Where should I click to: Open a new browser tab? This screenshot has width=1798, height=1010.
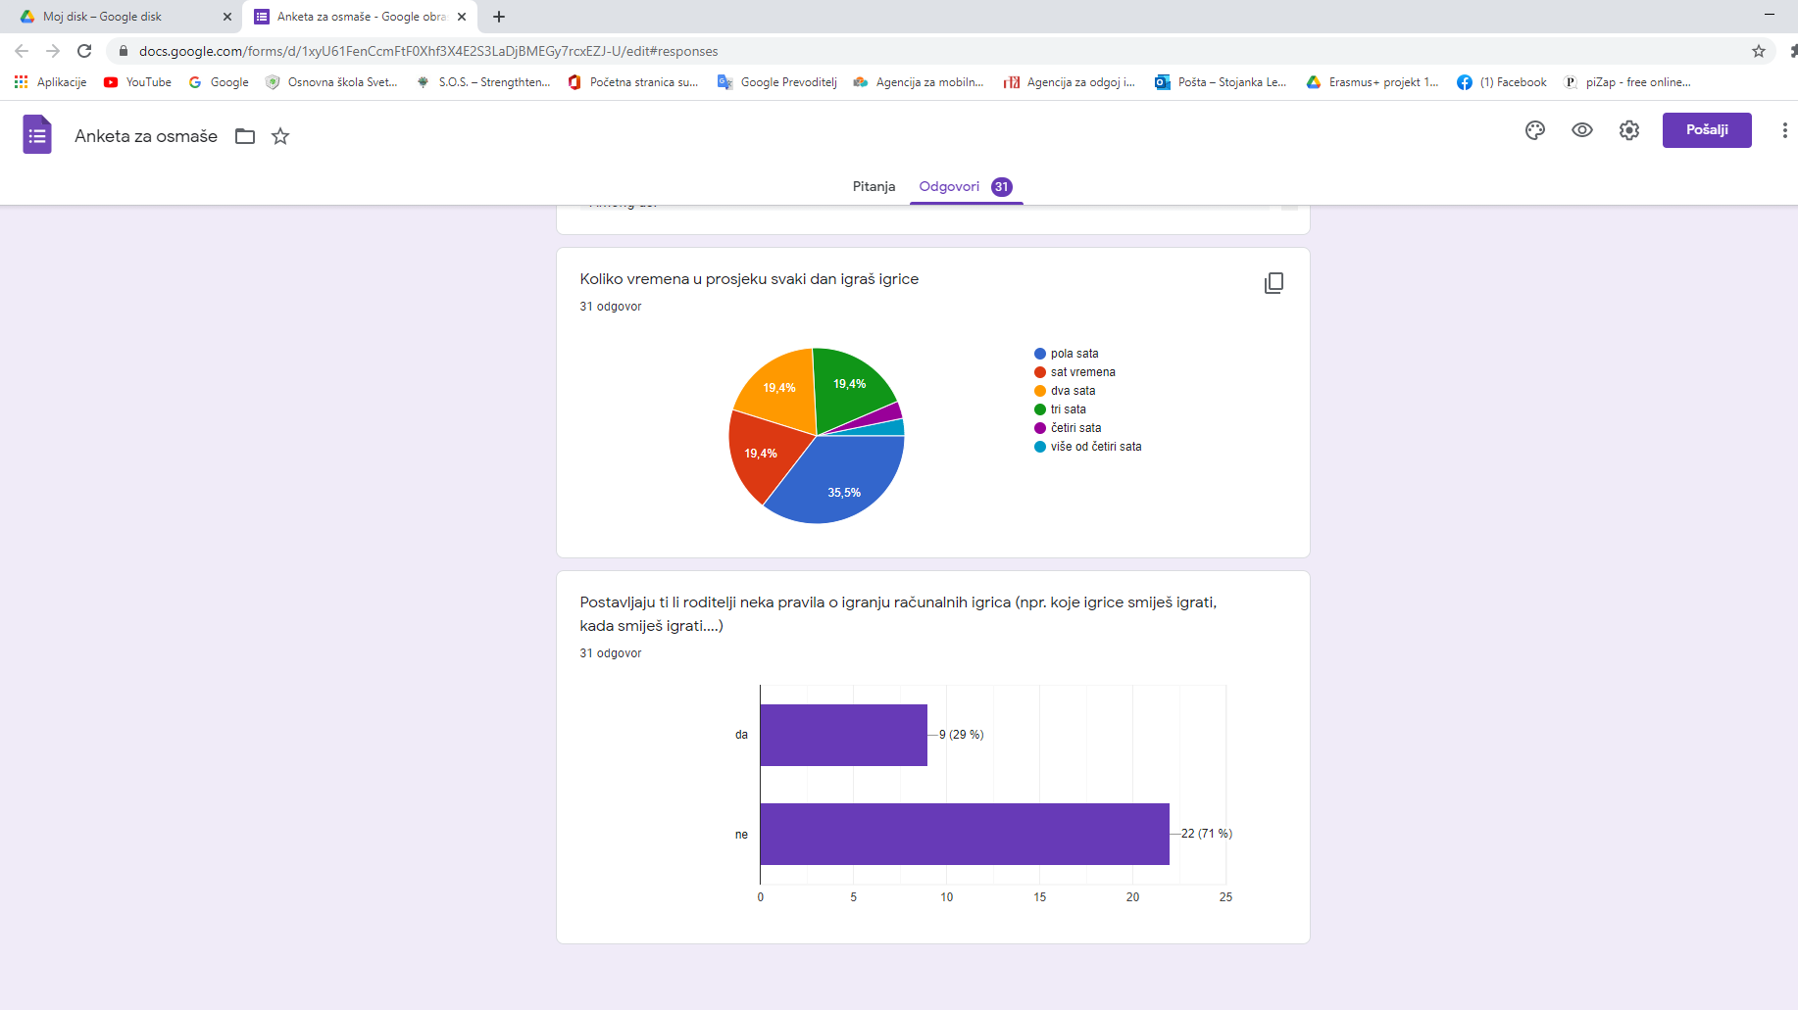[499, 17]
